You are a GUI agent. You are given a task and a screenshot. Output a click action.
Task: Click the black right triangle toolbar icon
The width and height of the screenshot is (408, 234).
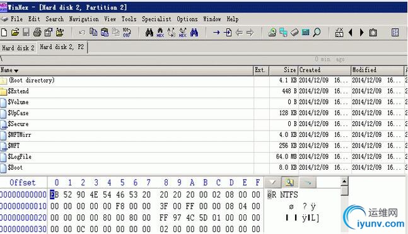[362, 33]
